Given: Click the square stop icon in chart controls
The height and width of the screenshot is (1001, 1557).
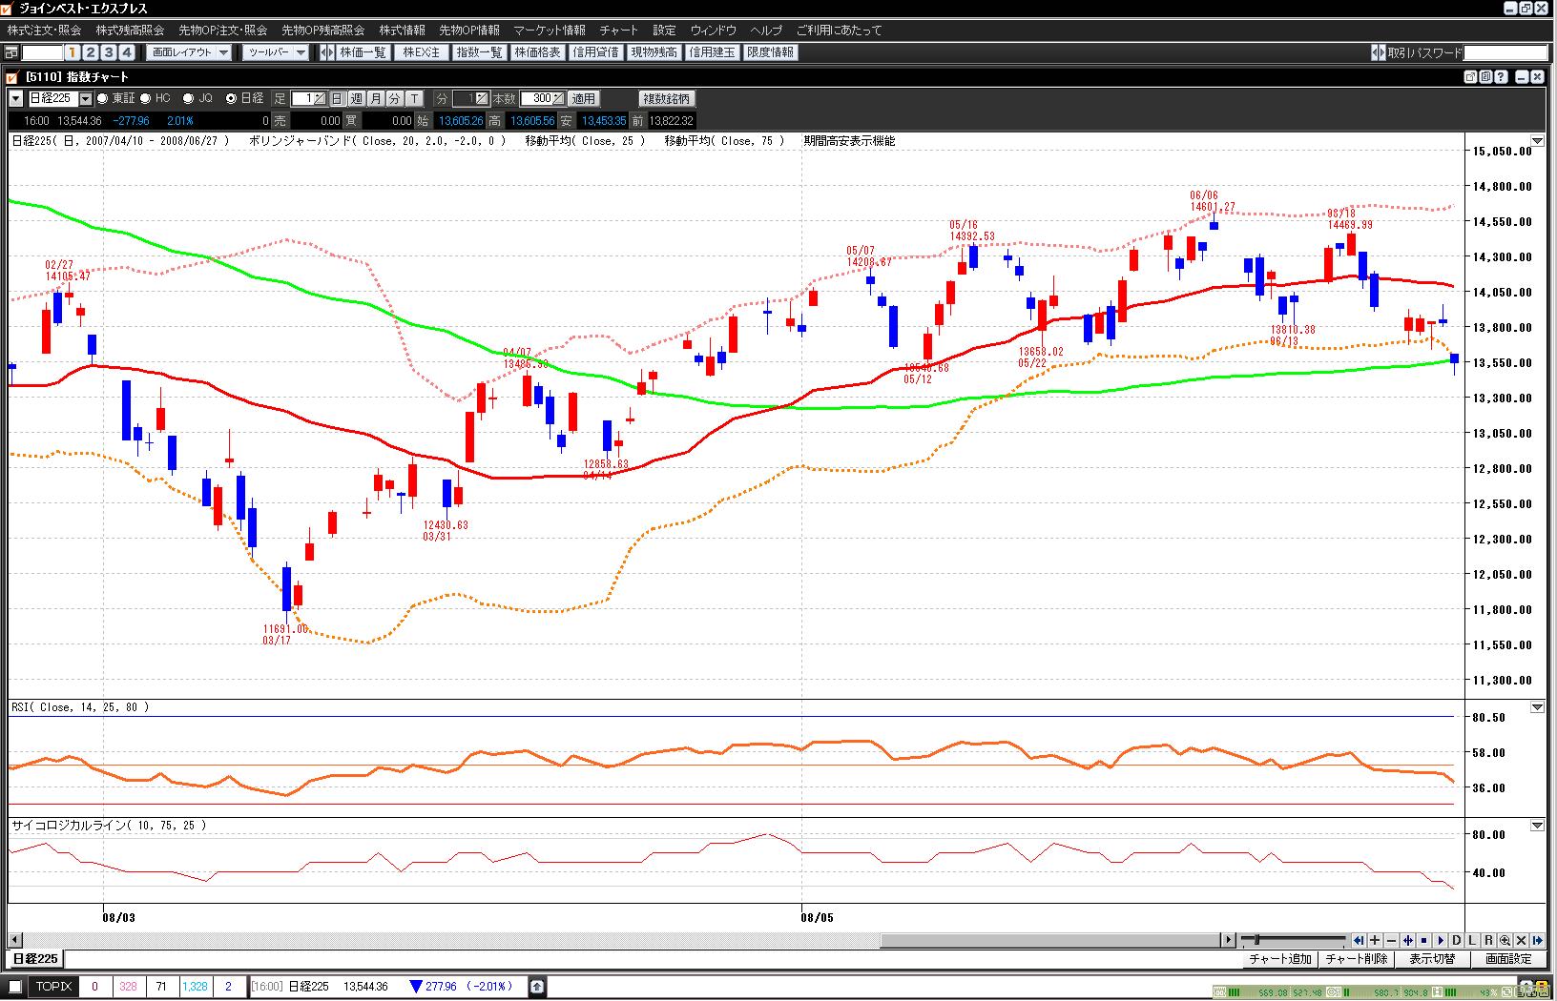Looking at the screenshot, I should 1423,940.
